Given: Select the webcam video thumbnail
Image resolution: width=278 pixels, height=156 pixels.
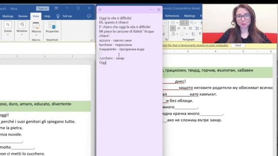Looking at the screenshot, I should click(x=240, y=23).
